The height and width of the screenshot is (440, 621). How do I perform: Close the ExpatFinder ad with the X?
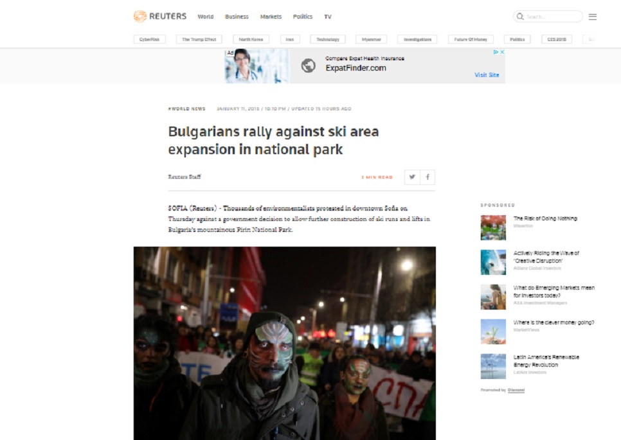point(502,52)
